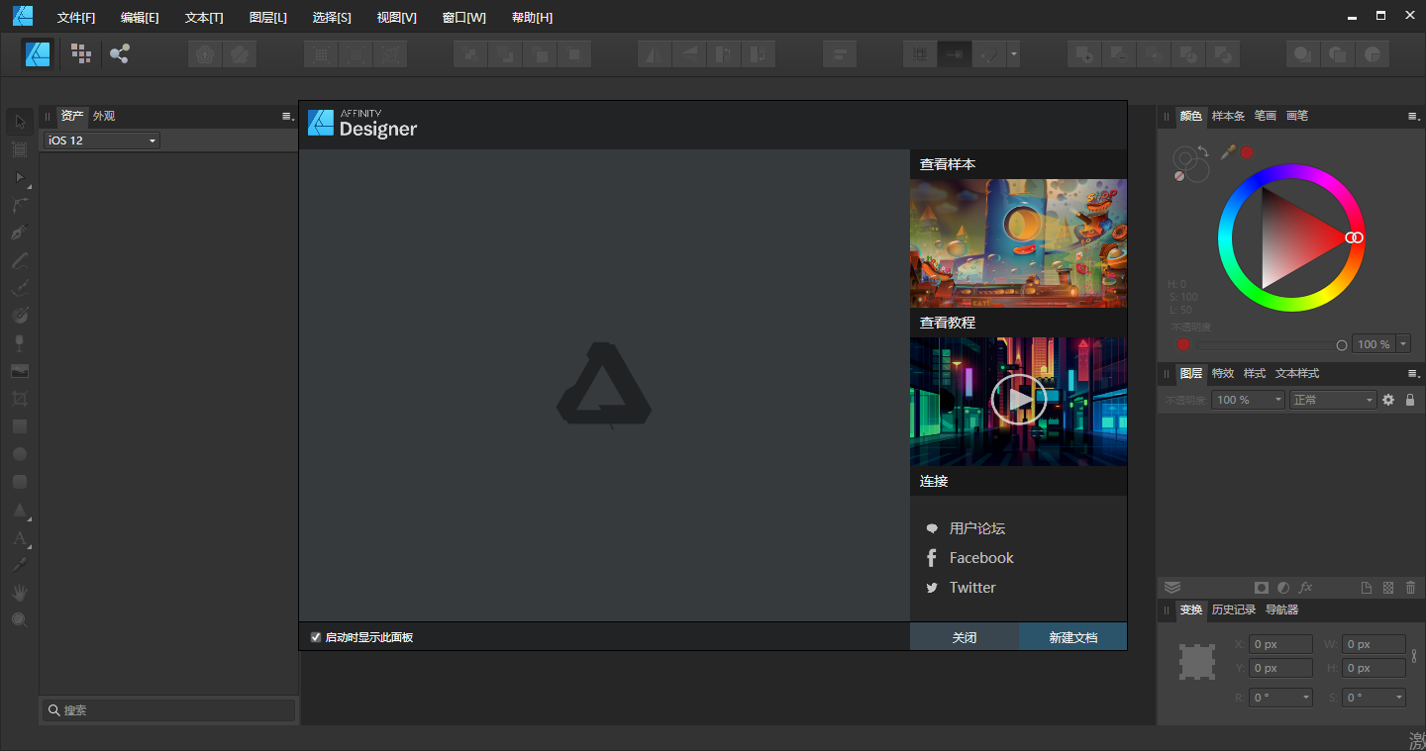This screenshot has height=751, width=1426.
Task: Switch to Export Persona
Action: (120, 53)
